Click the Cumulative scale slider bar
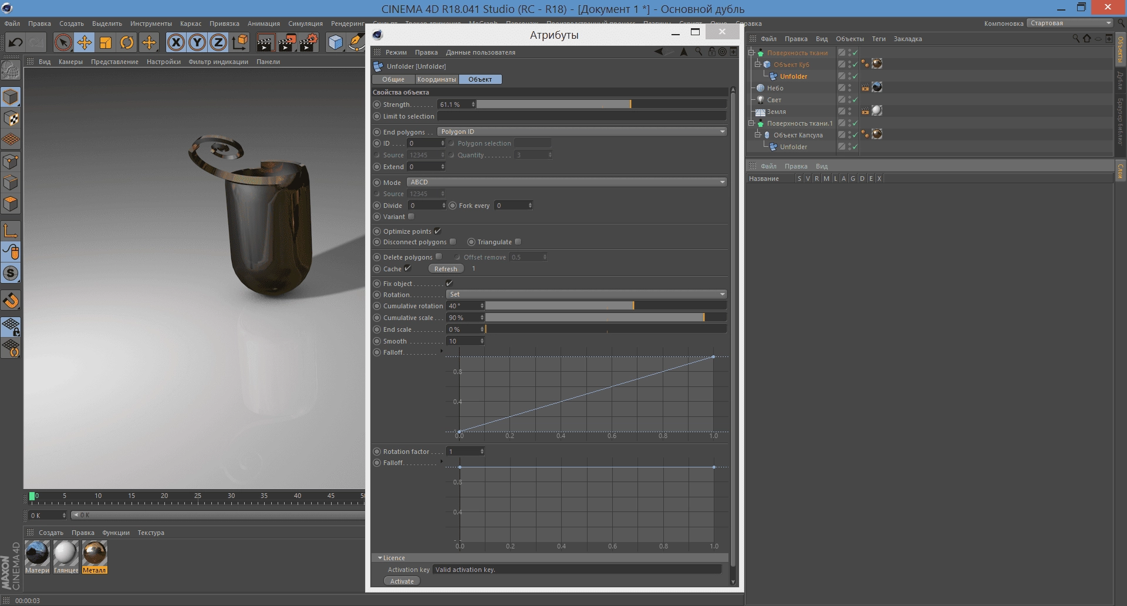 click(x=606, y=317)
